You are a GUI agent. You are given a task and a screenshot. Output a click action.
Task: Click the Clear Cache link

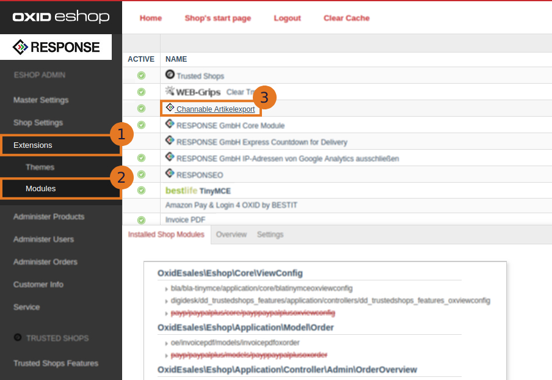(x=346, y=18)
